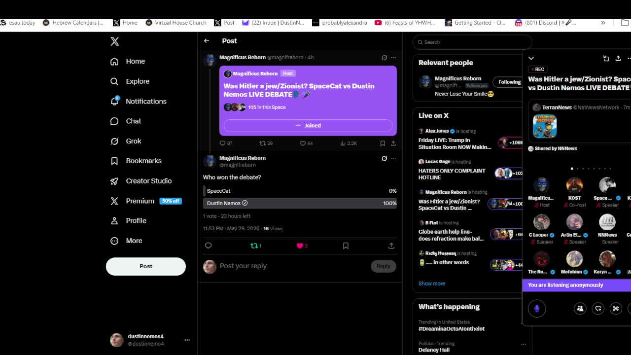
Task: Expand the browser tab overflow chevron
Action: 603,23
